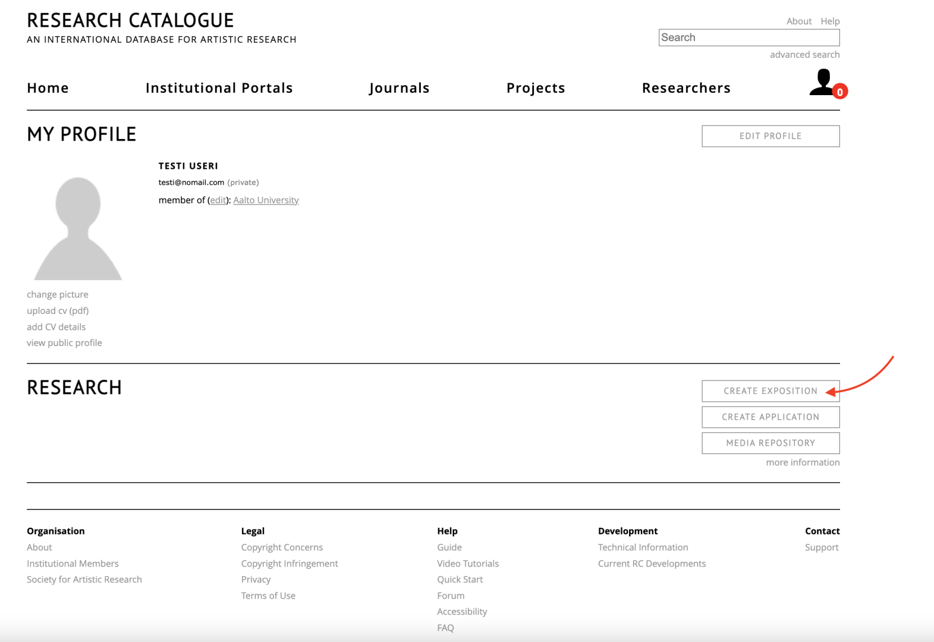Screen dimensions: 934x642
Task: Open the Researchers menu item
Action: [686, 88]
